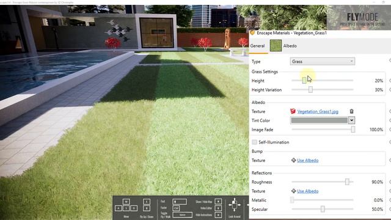This screenshot has height=220, width=391.
Task: Delete the Albedo texture with the trash icon
Action: (x=351, y=111)
